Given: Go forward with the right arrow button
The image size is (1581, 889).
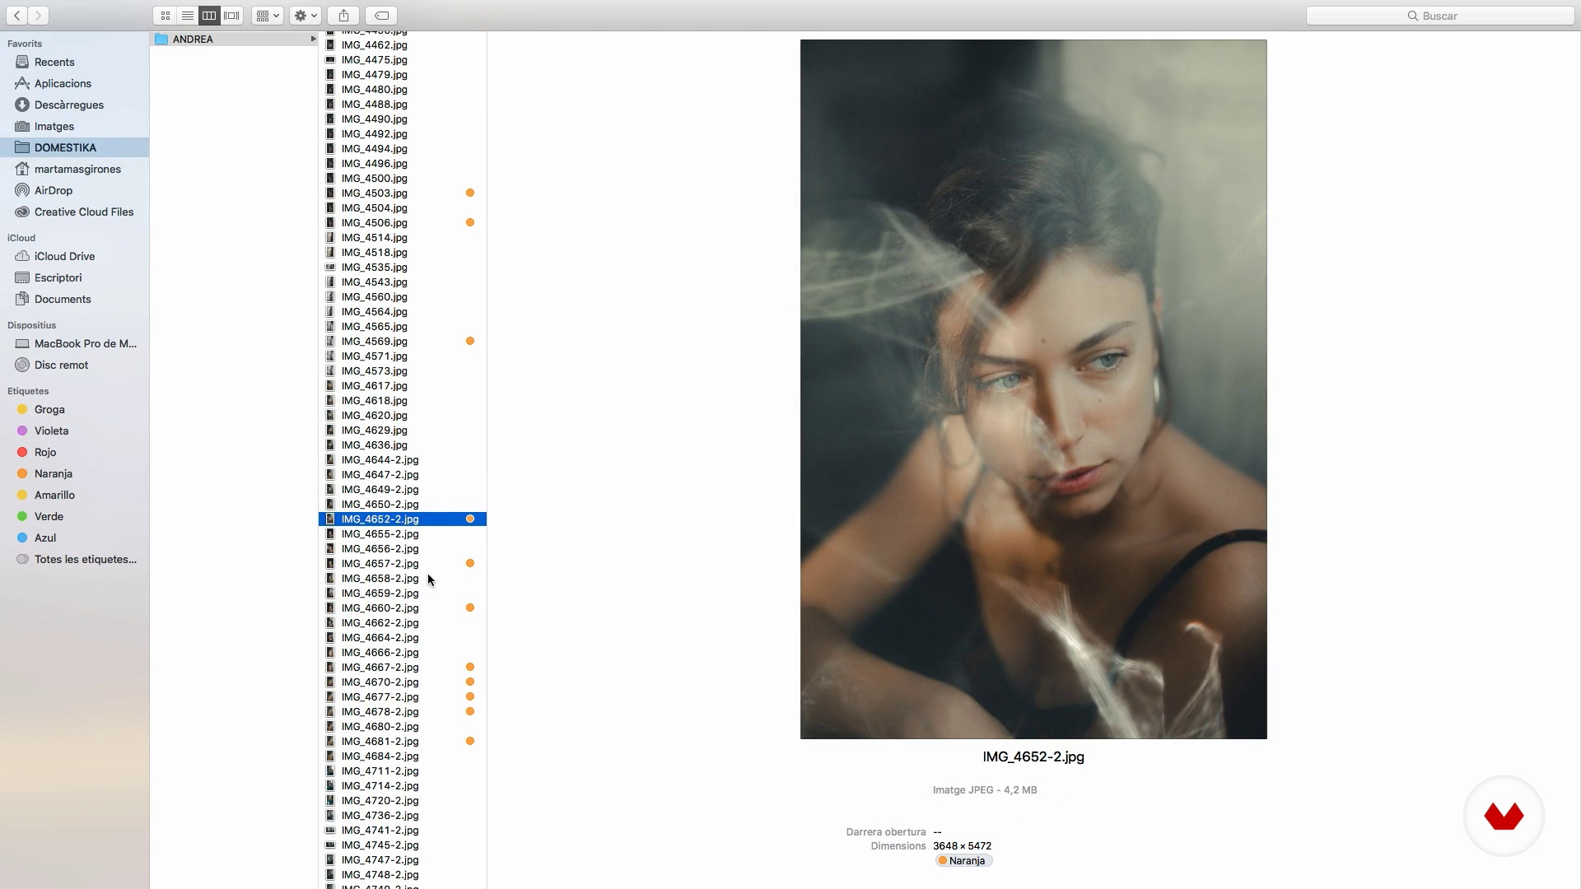Looking at the screenshot, I should (x=38, y=16).
